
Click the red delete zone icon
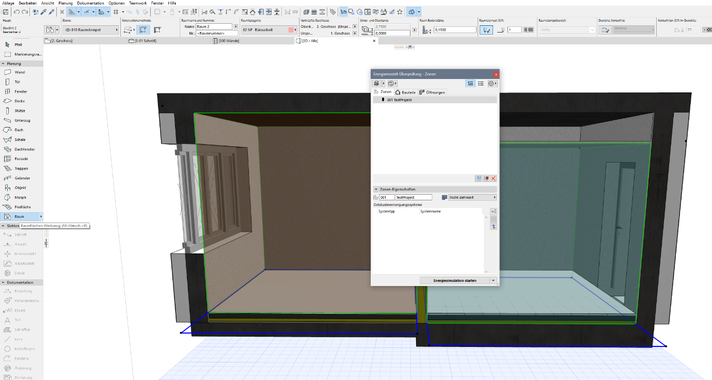[493, 178]
